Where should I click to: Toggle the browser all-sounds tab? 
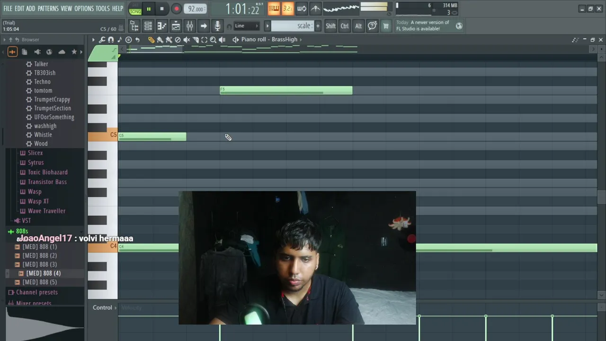coord(12,52)
